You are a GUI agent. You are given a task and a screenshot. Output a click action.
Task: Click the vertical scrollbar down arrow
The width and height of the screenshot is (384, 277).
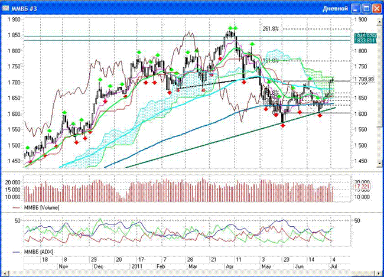point(380,163)
